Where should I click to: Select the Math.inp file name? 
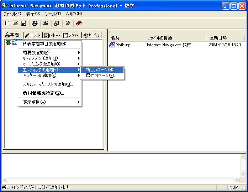click(123, 45)
